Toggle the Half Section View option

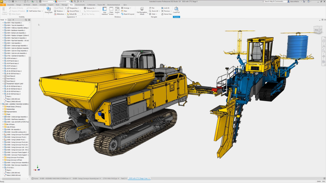[x=34, y=11]
